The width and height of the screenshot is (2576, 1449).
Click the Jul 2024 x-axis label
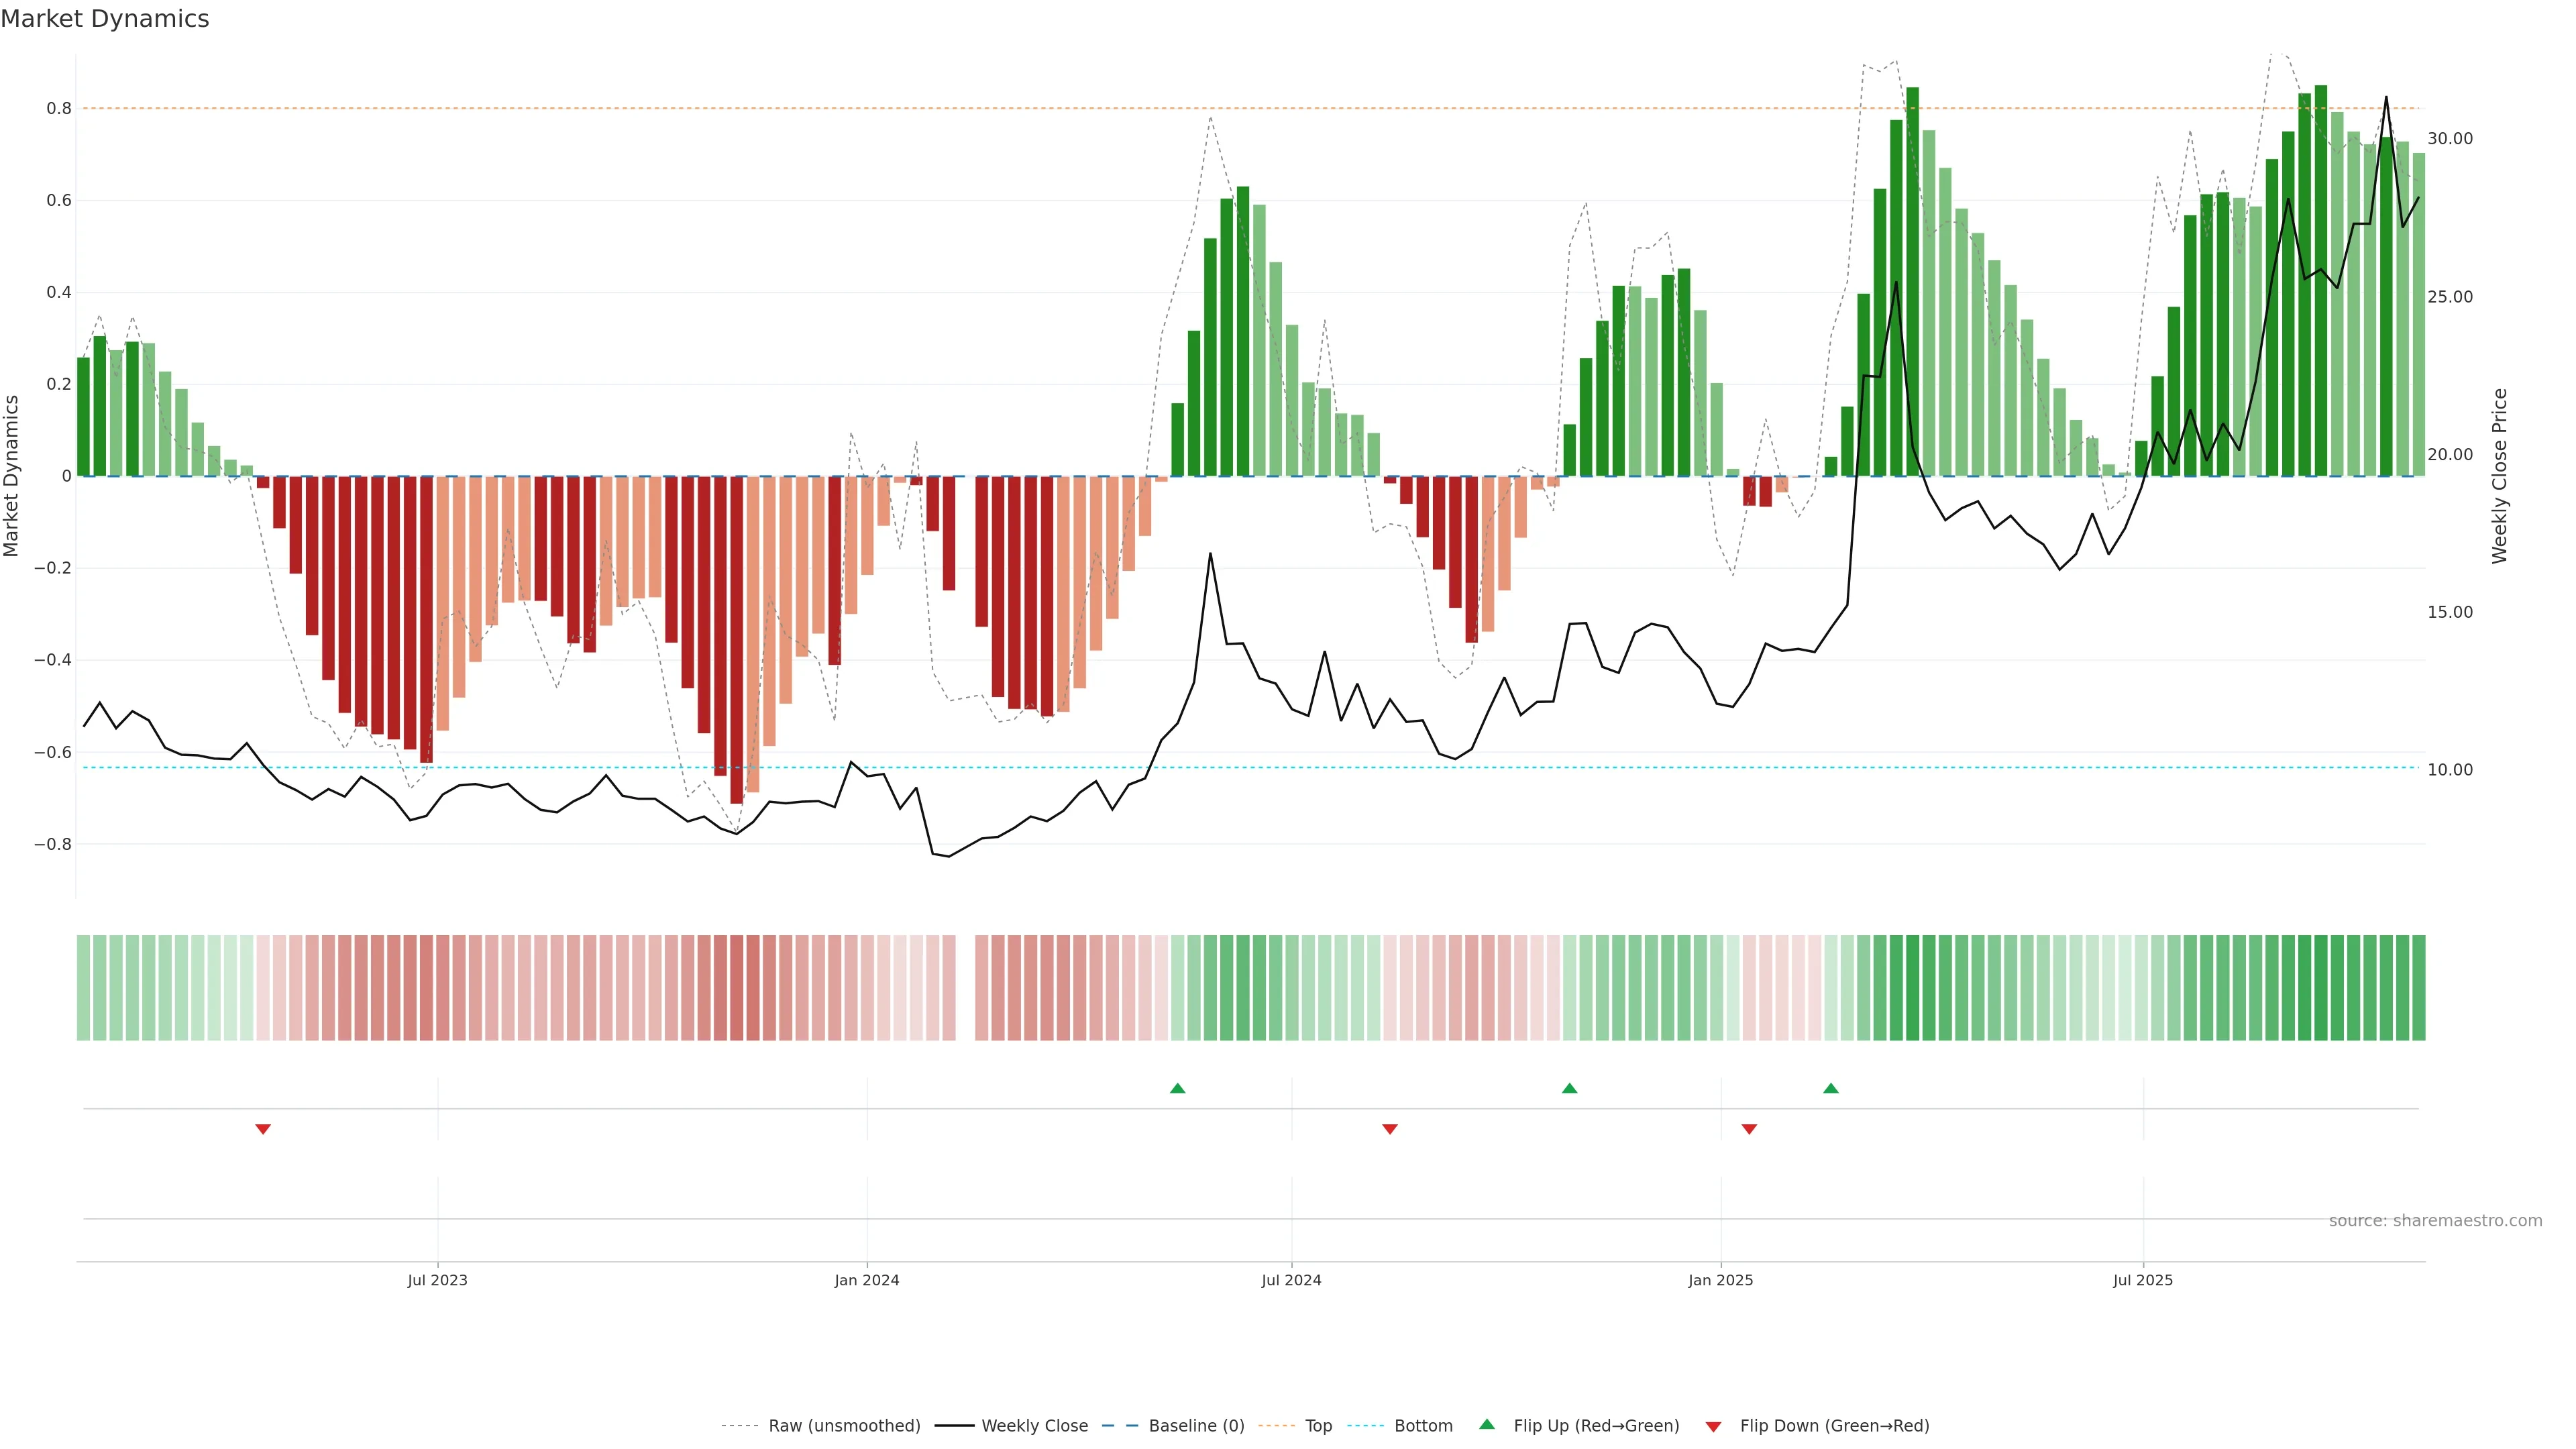[1291, 1280]
